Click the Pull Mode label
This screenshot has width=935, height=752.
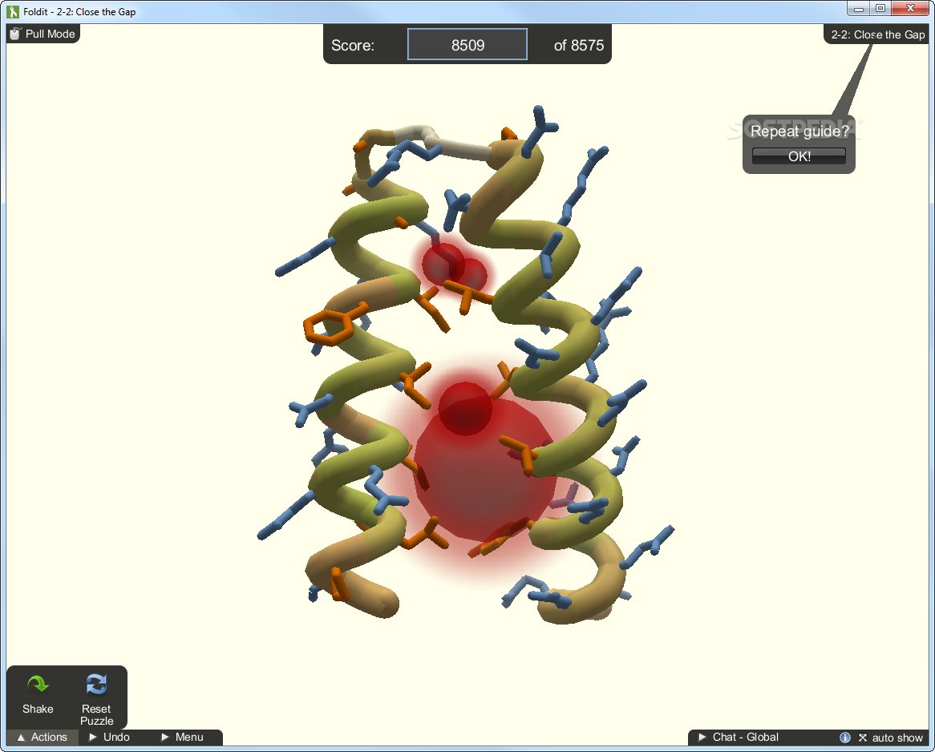tap(50, 34)
